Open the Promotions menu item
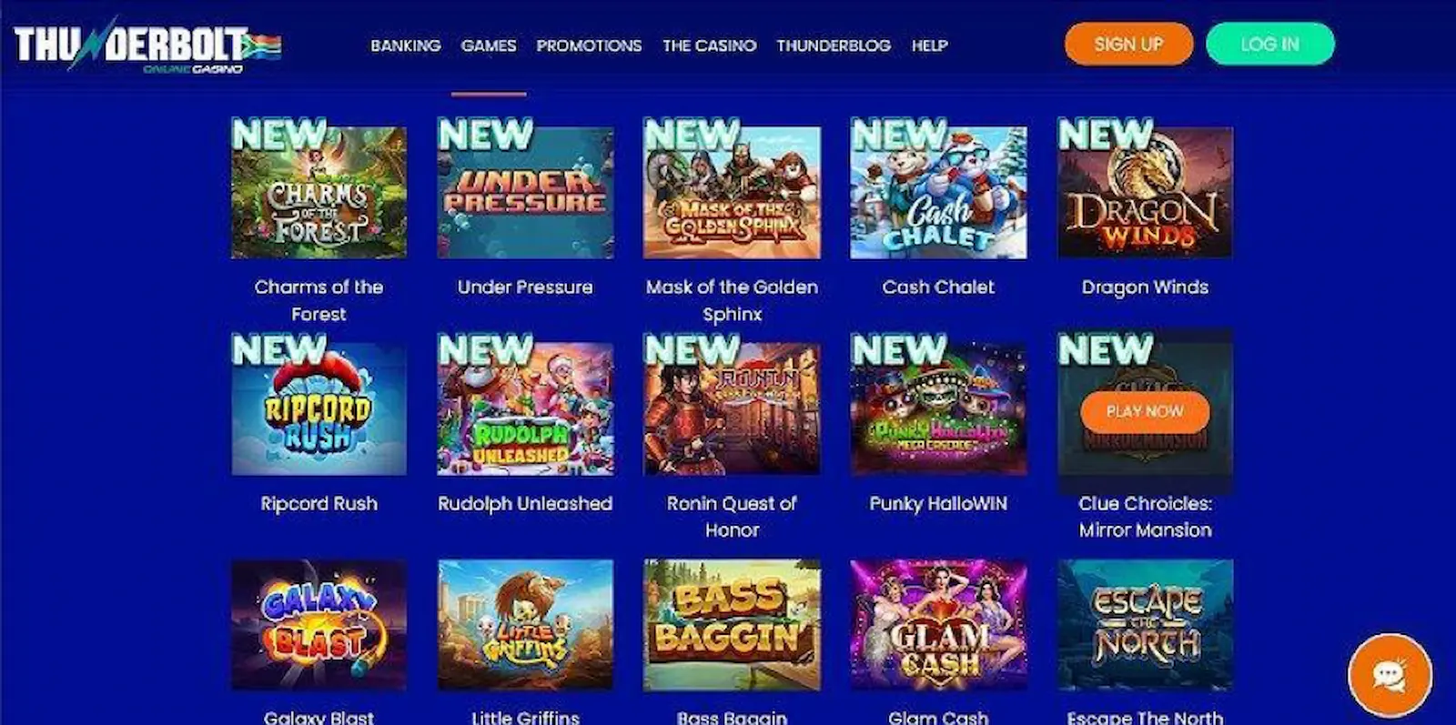This screenshot has width=1456, height=725. (x=589, y=45)
